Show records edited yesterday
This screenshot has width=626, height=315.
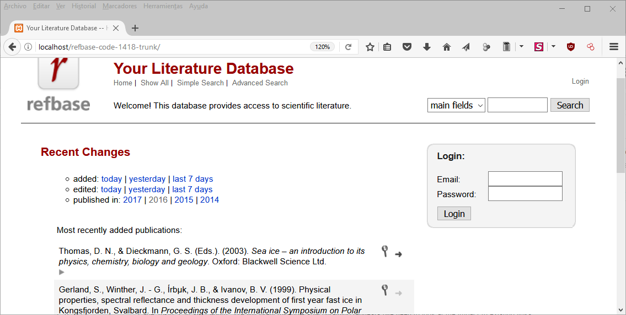[147, 189]
